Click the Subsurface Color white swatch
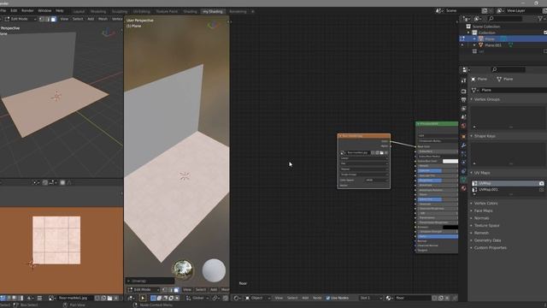The image size is (547, 308). [450, 162]
